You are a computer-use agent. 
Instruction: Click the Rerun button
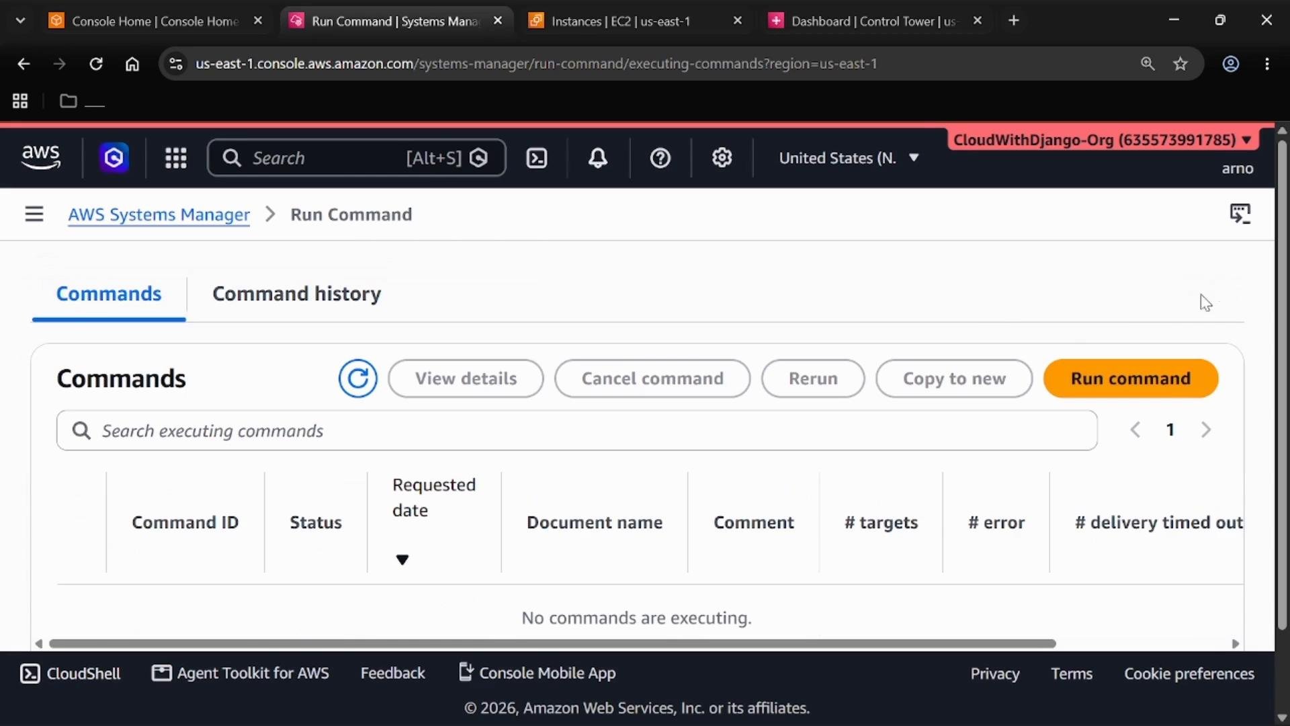[x=813, y=378]
